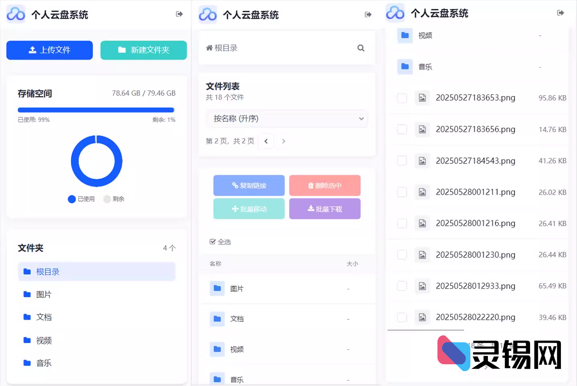Open the 按名称 (升序) sort dropdown
The image size is (577, 386).
pyautogui.click(x=286, y=119)
